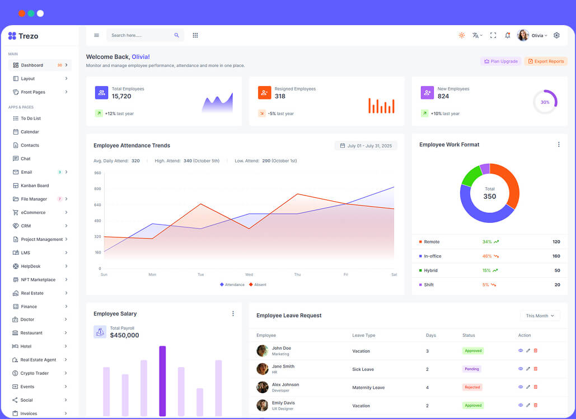This screenshot has width=576, height=419.
Task: Click the Export Reports button
Action: pyautogui.click(x=546, y=61)
